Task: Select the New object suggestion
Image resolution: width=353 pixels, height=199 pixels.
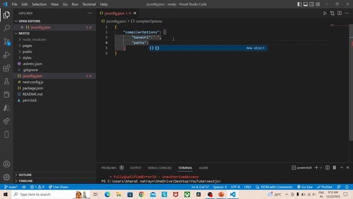Action: [208, 48]
